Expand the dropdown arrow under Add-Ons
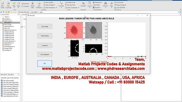This screenshot has height=102, width=182. point(106,8)
